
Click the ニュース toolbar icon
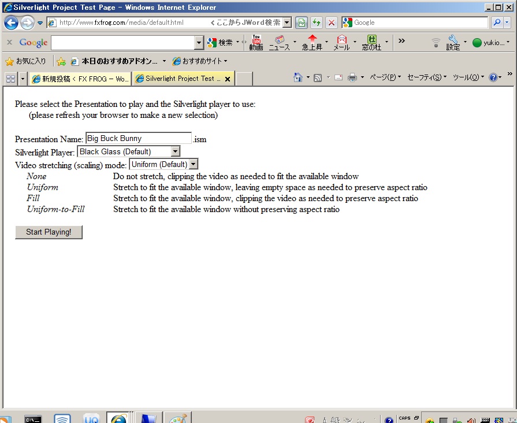pos(280,42)
